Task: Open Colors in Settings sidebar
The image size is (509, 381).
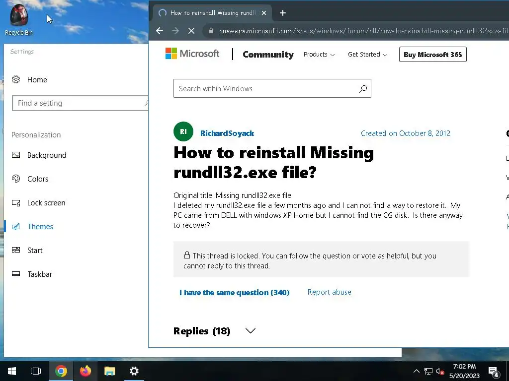Action: coord(38,179)
